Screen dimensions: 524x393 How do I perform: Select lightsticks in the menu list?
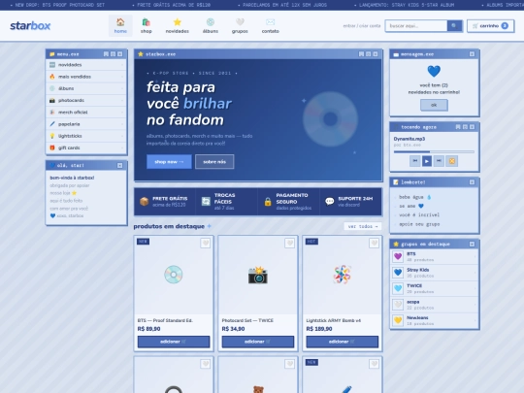click(86, 136)
